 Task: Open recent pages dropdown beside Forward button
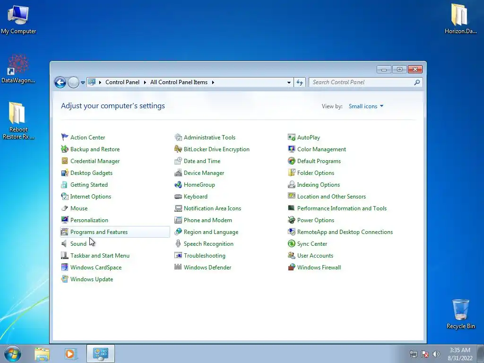click(x=83, y=82)
